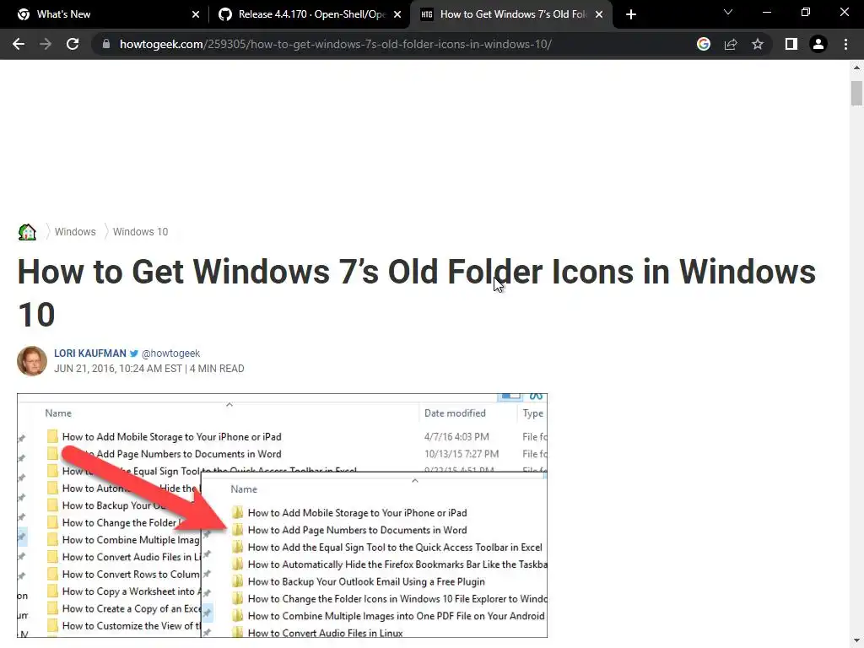Screen dimensions: 864x648
Task: Click the vertical scrollbar thumb
Action: pos(856,93)
